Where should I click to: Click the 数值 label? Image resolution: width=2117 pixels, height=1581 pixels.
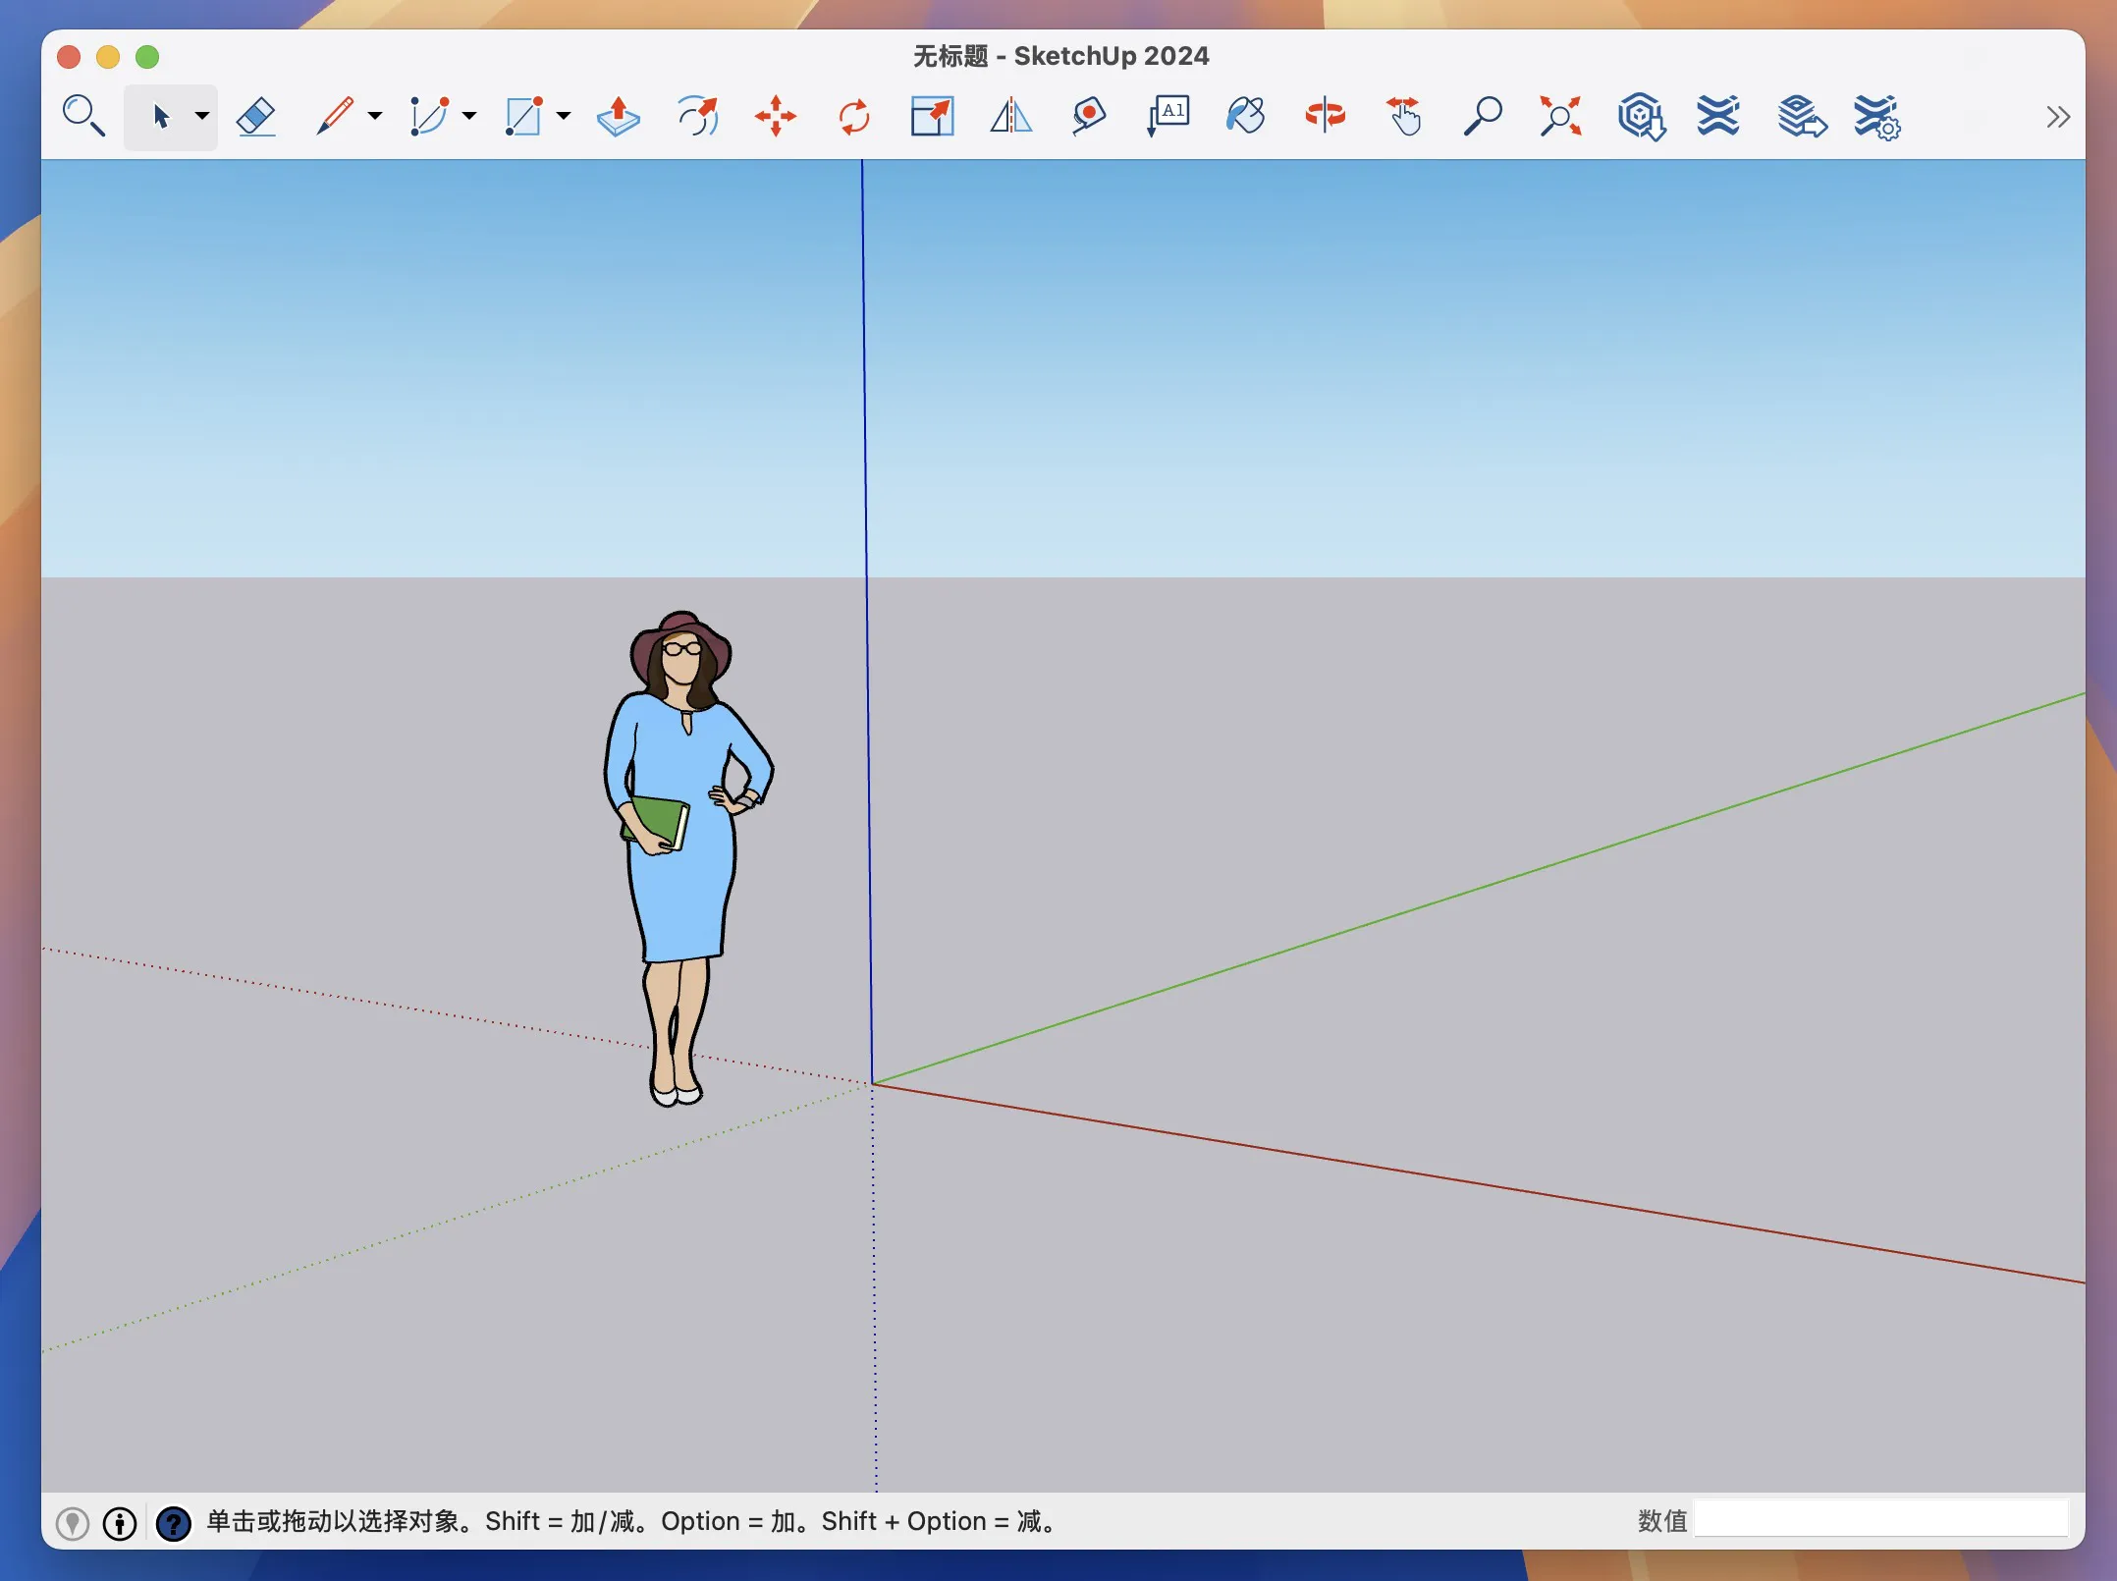pos(1661,1521)
